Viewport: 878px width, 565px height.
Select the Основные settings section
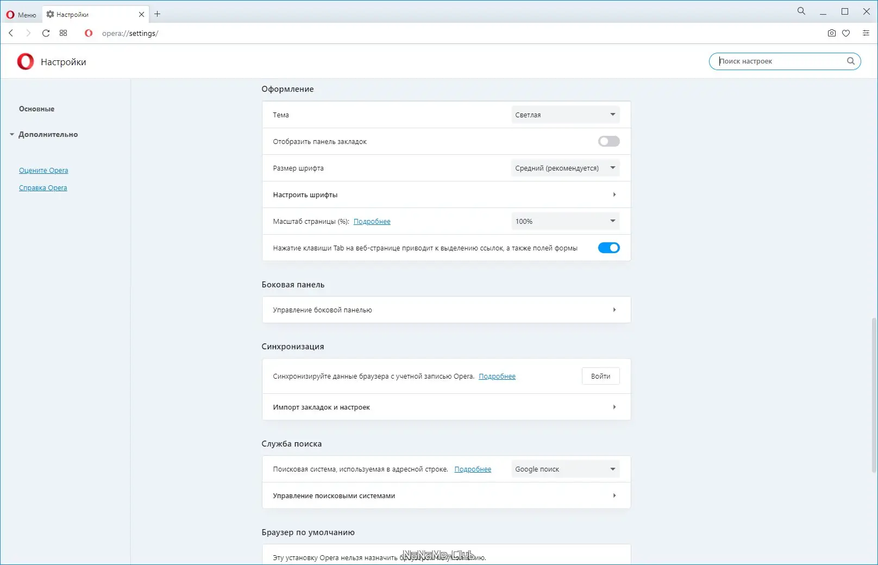[x=36, y=109]
